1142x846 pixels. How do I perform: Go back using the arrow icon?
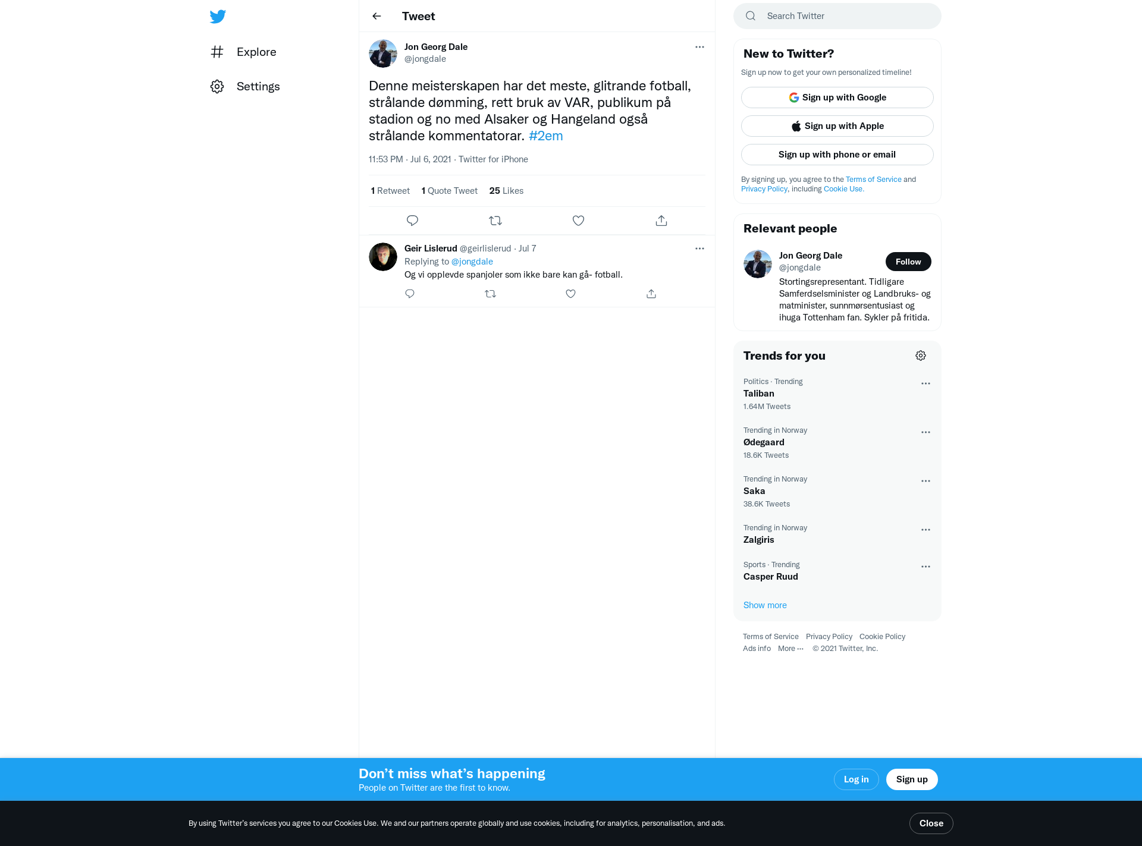377,16
